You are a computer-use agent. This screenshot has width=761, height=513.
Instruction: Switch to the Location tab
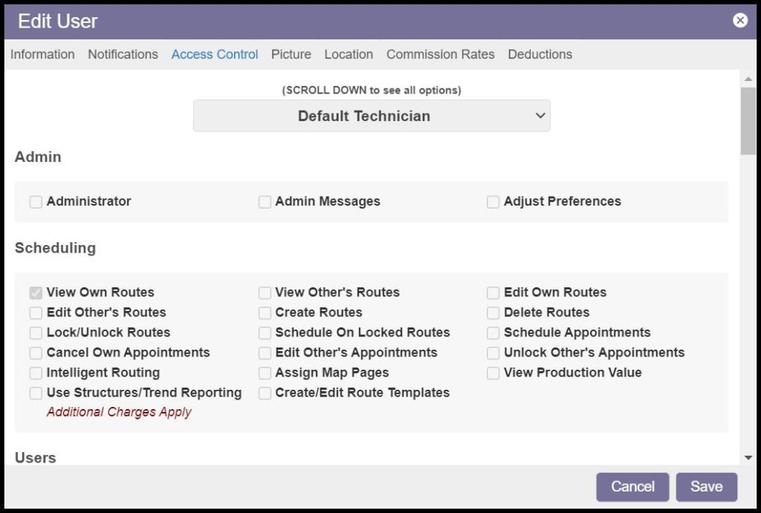[349, 54]
